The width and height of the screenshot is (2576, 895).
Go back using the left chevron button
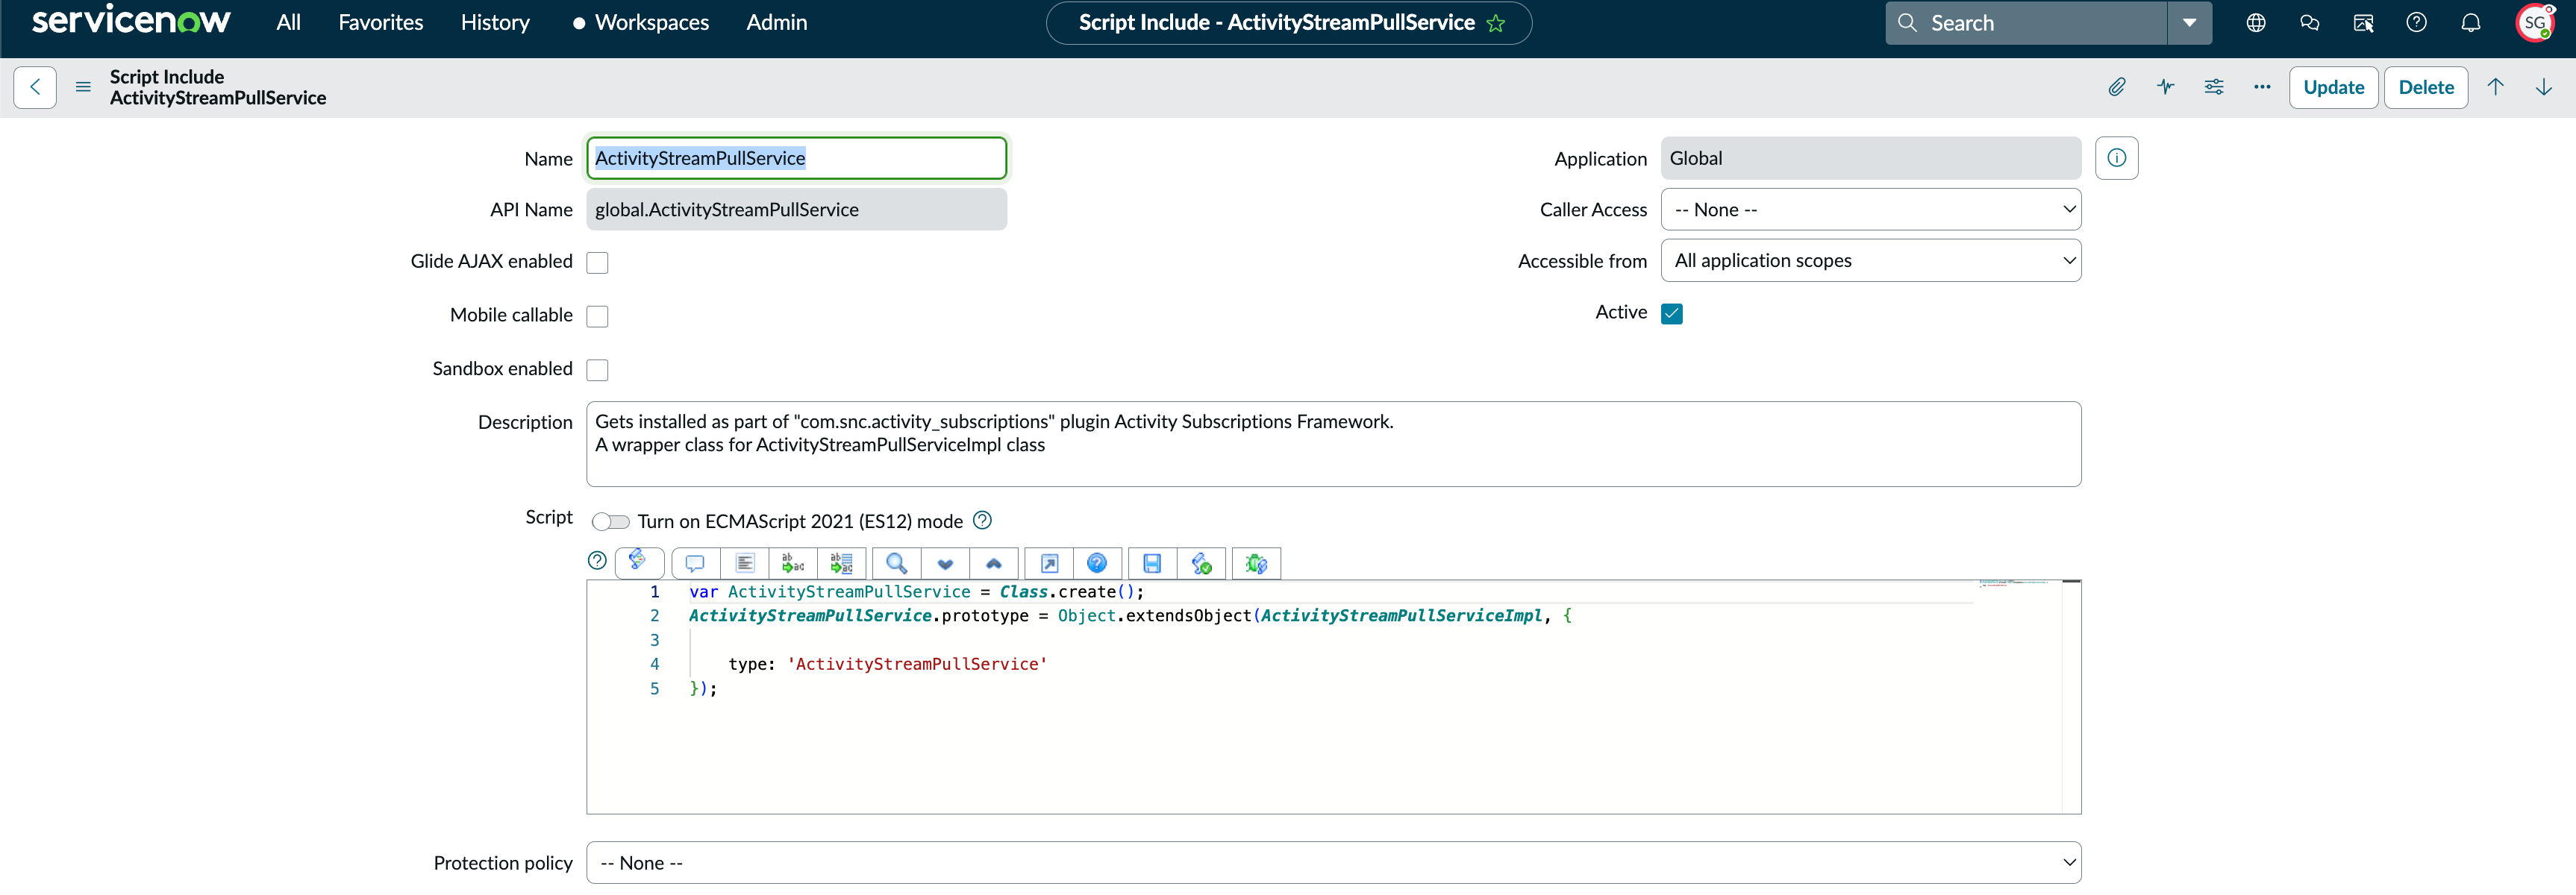(35, 87)
